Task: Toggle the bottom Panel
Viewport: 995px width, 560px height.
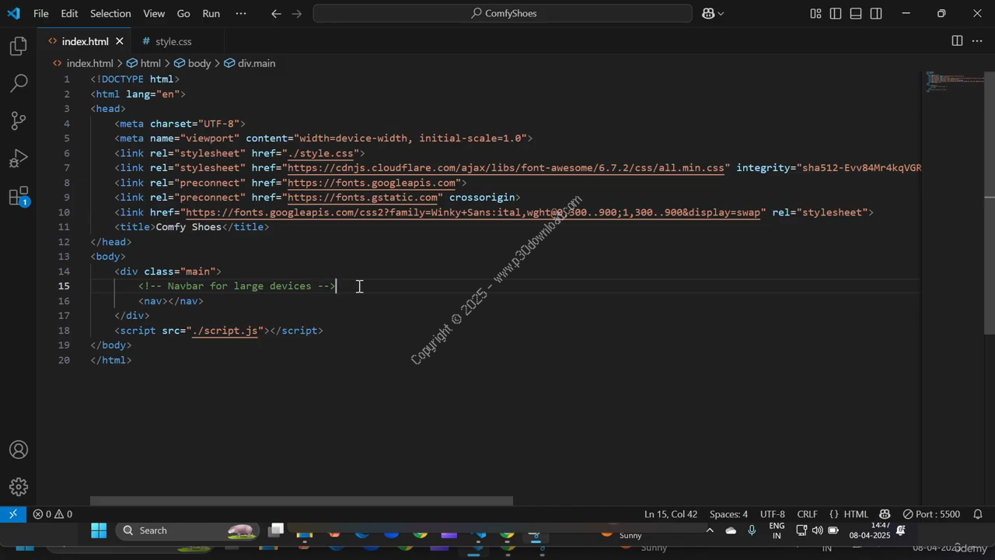Action: click(856, 13)
